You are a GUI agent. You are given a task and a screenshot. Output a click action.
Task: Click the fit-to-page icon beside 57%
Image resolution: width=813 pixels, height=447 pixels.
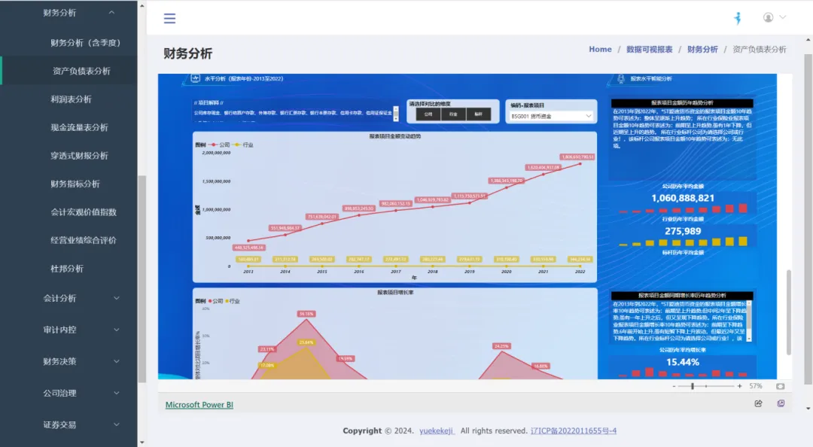pos(780,386)
